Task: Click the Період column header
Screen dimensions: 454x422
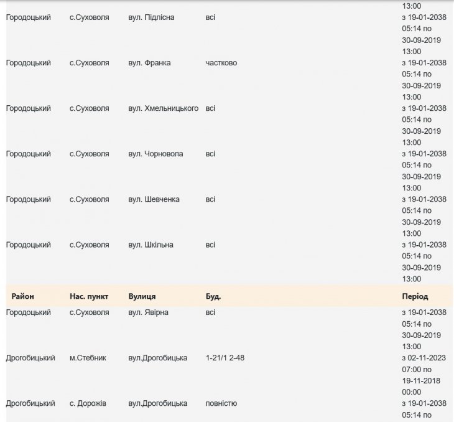Action: tap(415, 296)
